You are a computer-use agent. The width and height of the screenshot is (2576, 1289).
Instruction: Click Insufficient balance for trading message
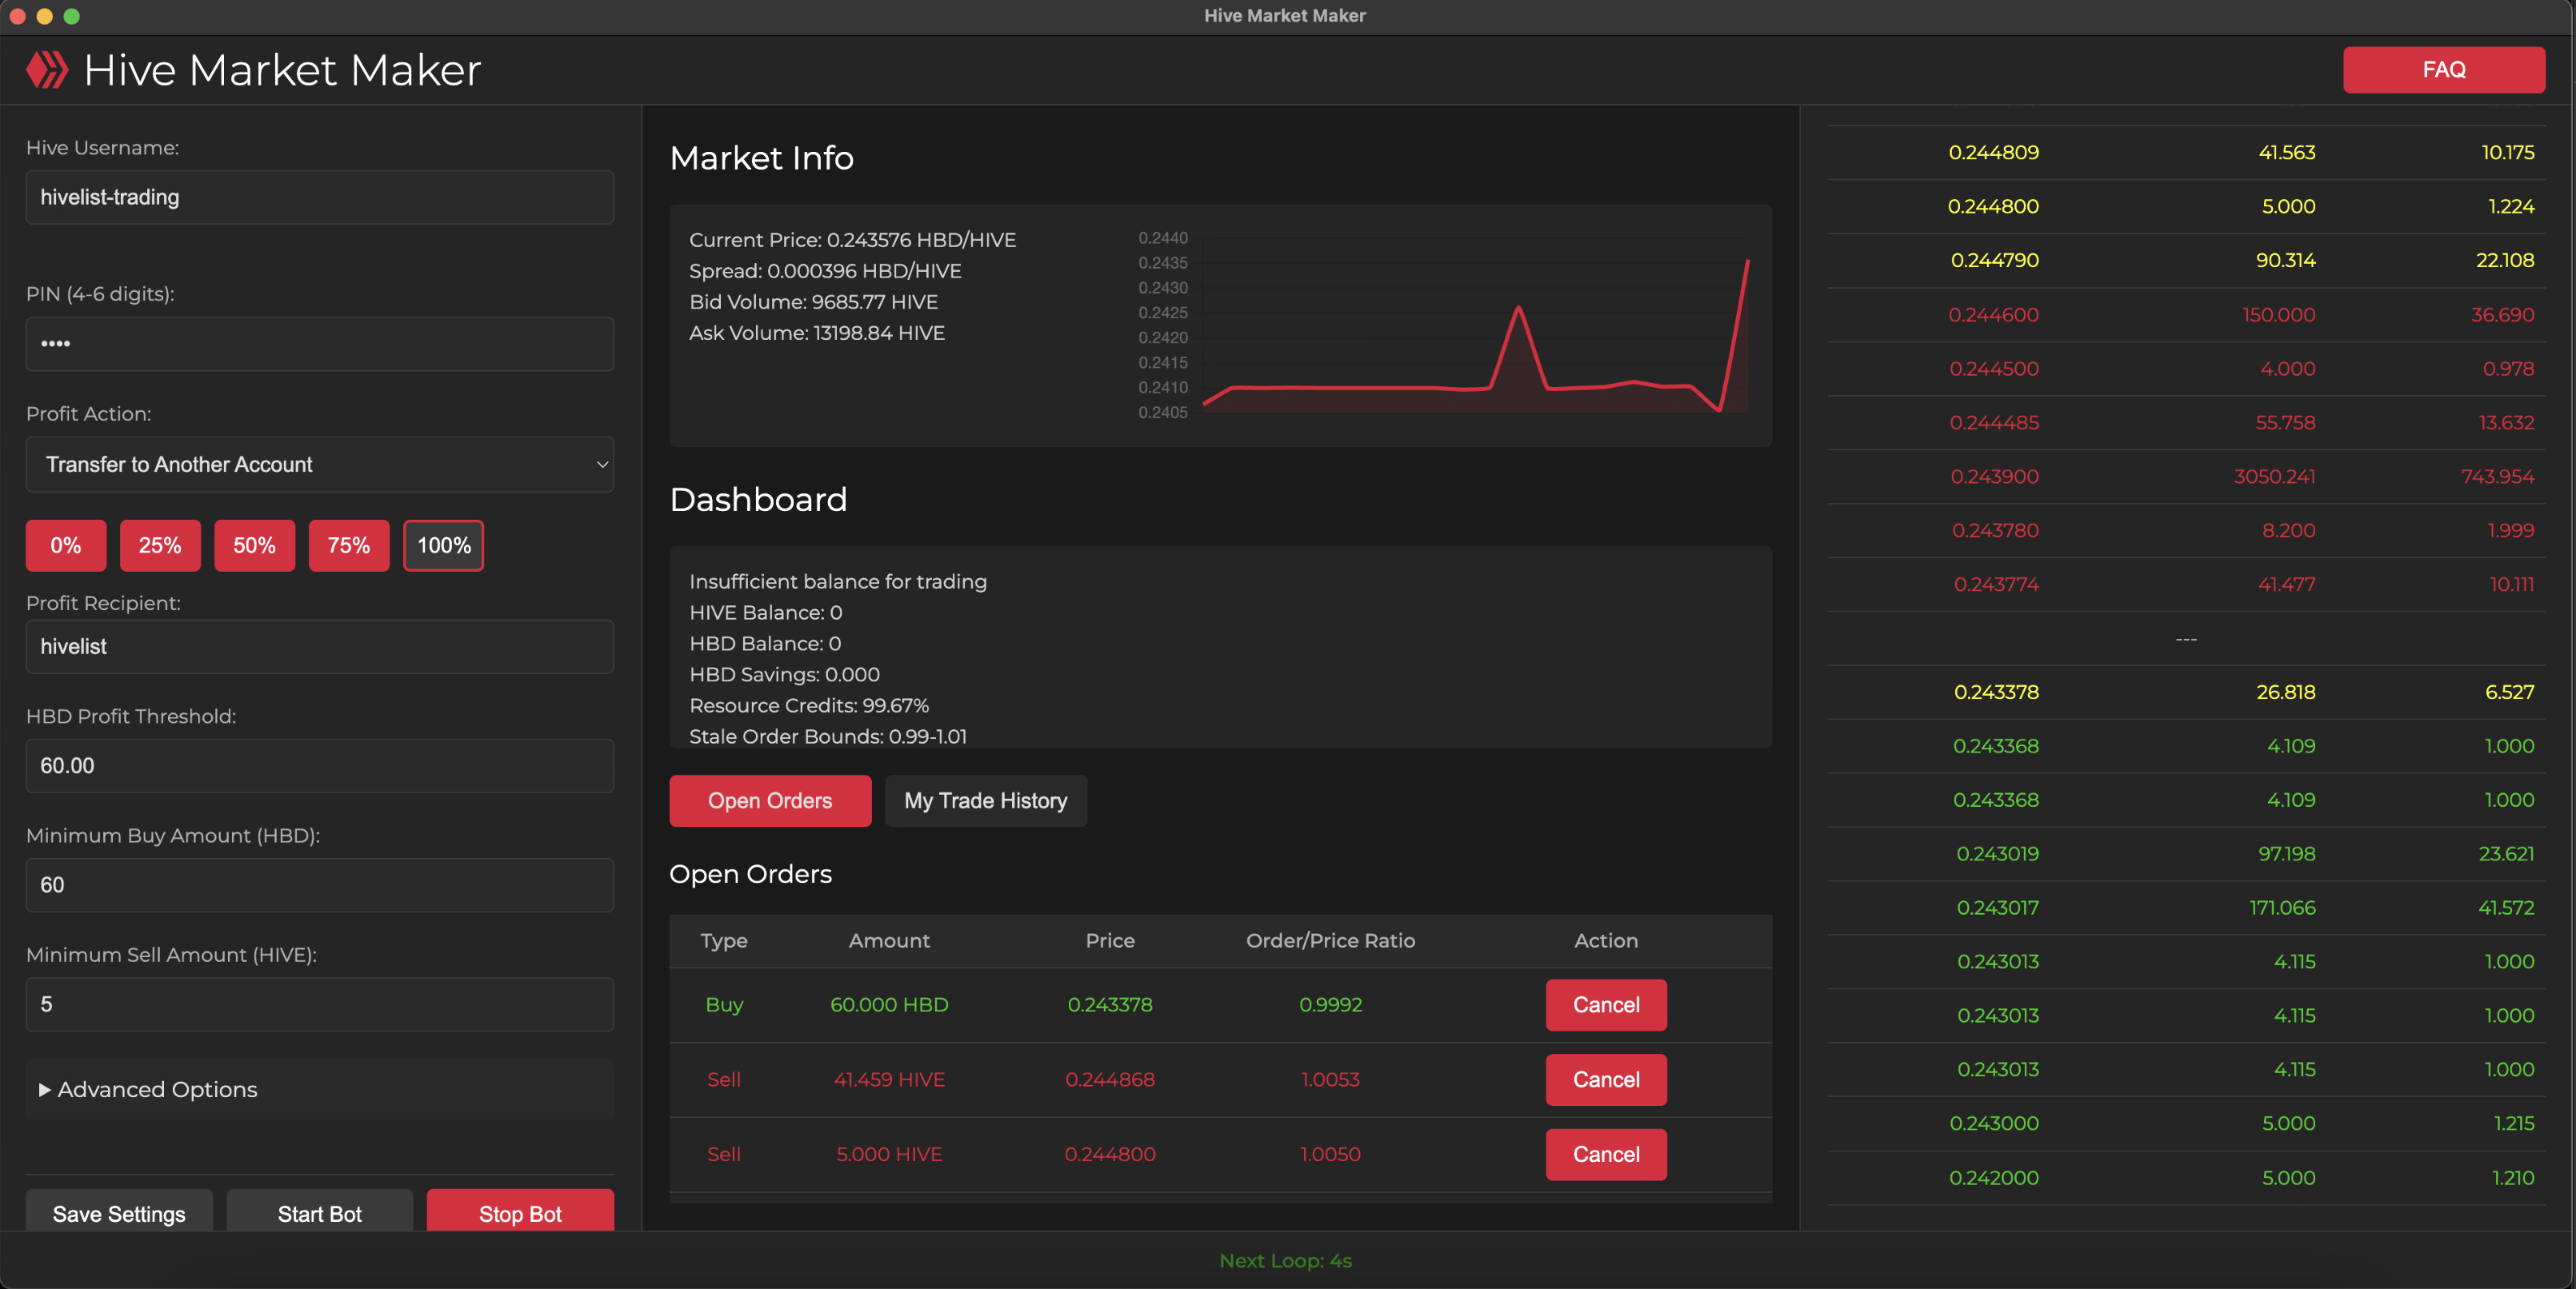(838, 581)
